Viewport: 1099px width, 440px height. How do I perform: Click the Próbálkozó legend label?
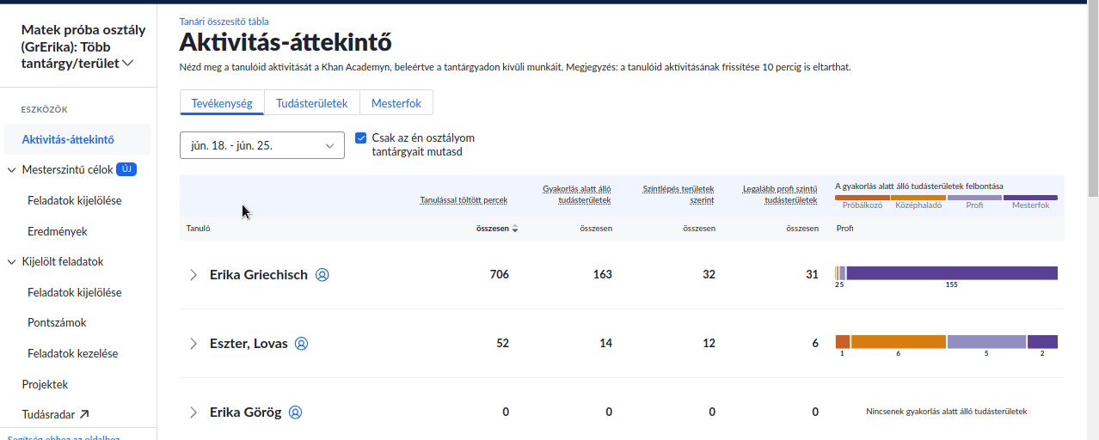[x=863, y=205]
